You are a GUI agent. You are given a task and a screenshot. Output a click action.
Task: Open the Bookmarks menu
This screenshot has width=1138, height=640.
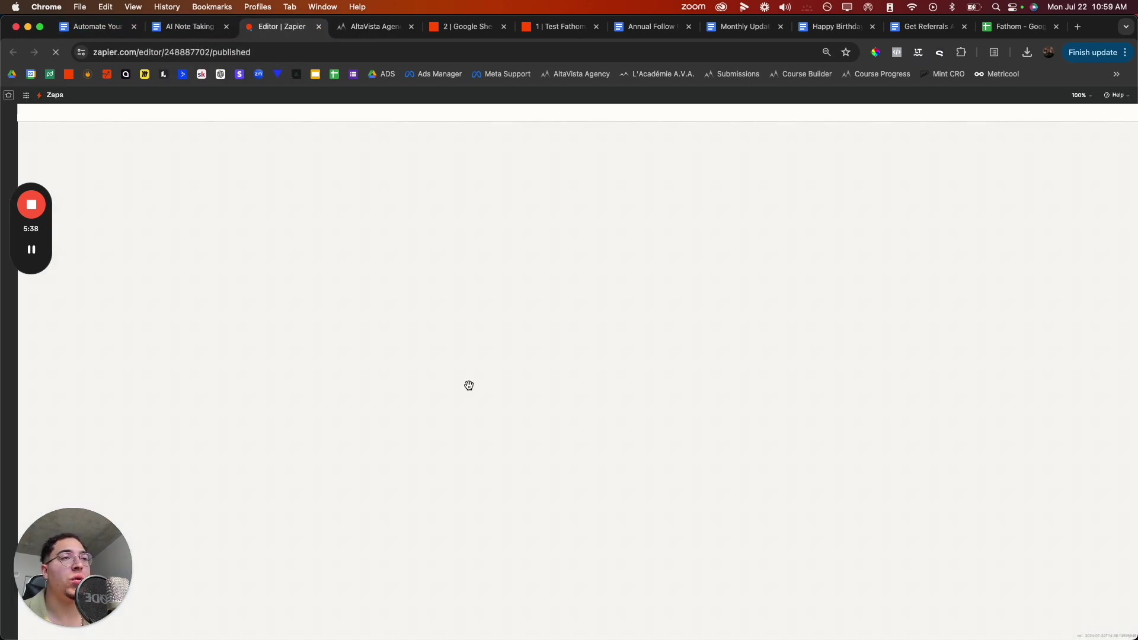[x=212, y=7]
